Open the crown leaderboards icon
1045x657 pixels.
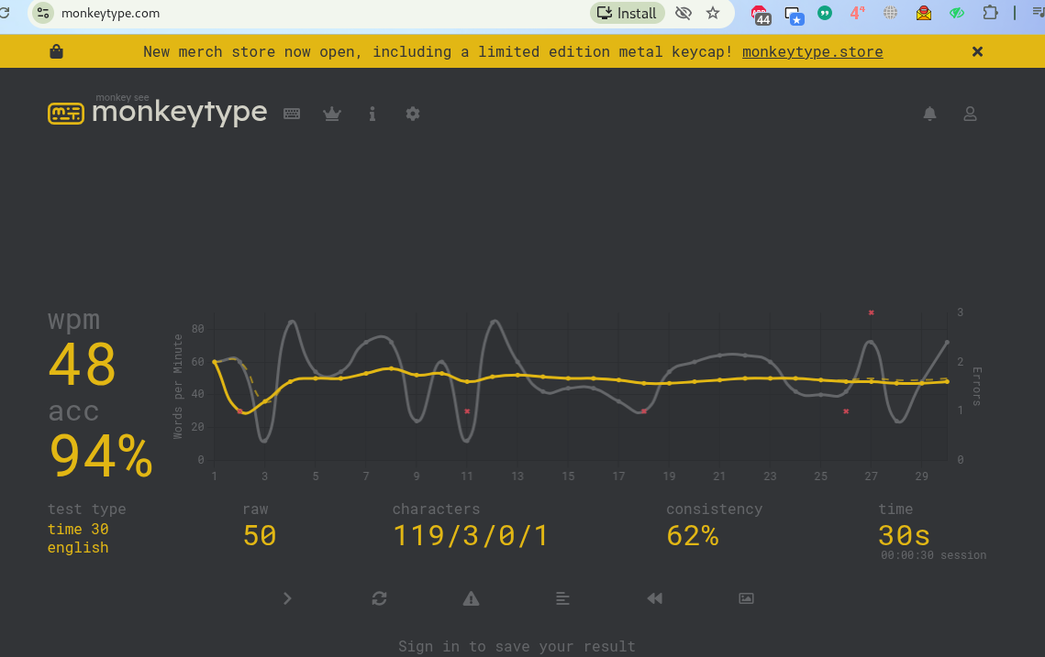pyautogui.click(x=332, y=114)
